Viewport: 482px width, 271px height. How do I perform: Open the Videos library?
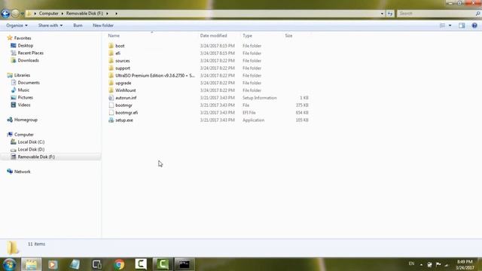[x=24, y=105]
